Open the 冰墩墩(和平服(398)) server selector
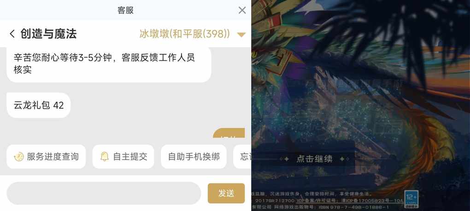 pyautogui.click(x=185, y=34)
